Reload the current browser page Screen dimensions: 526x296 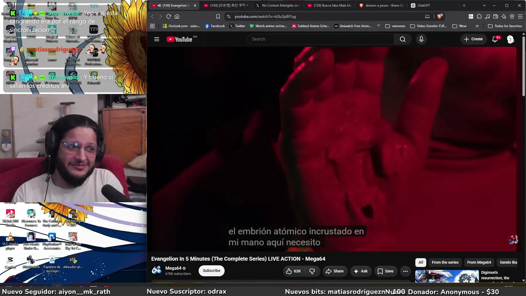168,16
